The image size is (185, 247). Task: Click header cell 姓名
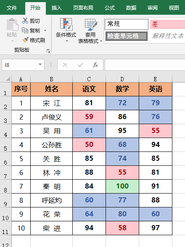(x=51, y=89)
